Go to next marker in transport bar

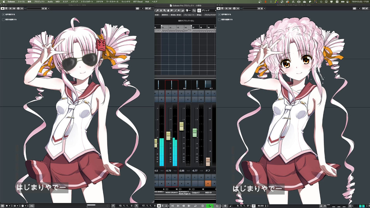(x=178, y=206)
